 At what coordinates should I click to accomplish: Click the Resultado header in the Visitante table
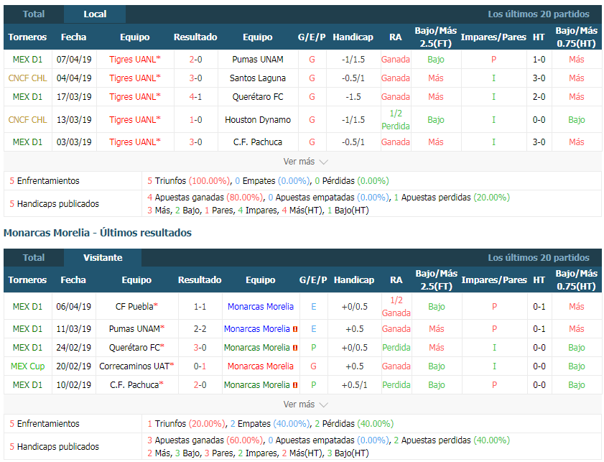click(200, 280)
